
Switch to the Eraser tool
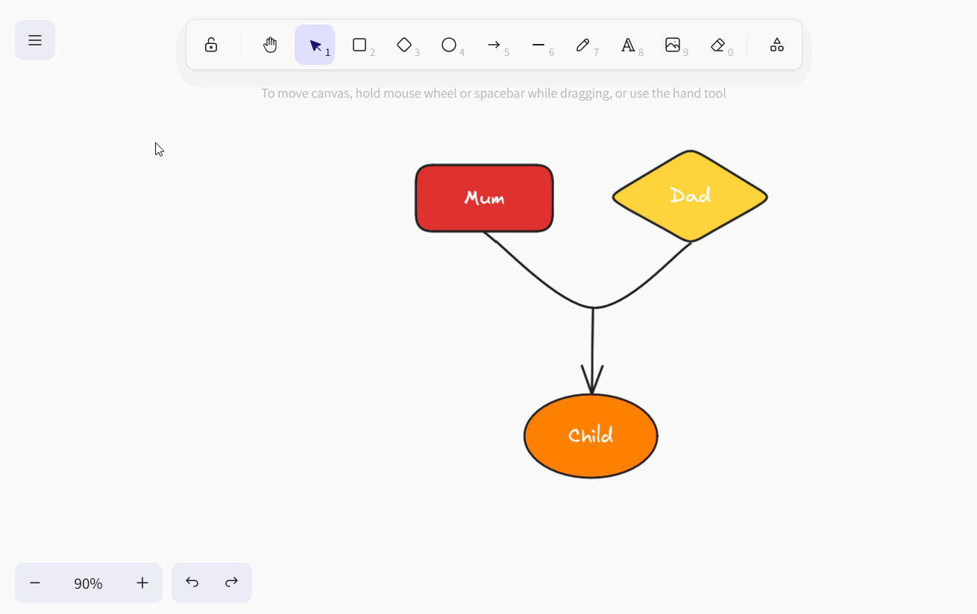coord(717,45)
